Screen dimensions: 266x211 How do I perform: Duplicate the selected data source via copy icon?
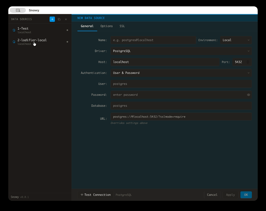coord(59,19)
